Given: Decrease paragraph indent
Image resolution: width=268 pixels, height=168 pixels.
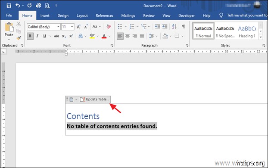Looking at the screenshot, I should tap(157, 26).
